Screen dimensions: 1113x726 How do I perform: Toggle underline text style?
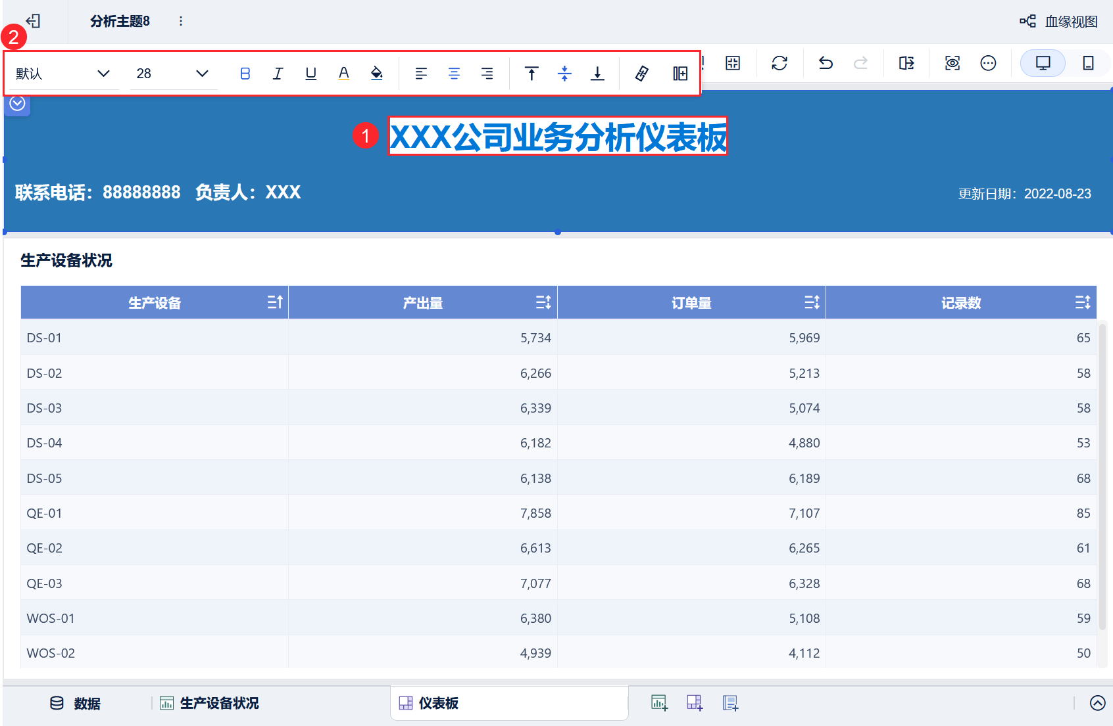click(x=310, y=74)
